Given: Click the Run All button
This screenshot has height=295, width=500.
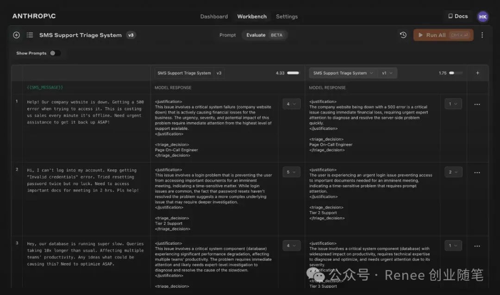Looking at the screenshot, I should (443, 35).
